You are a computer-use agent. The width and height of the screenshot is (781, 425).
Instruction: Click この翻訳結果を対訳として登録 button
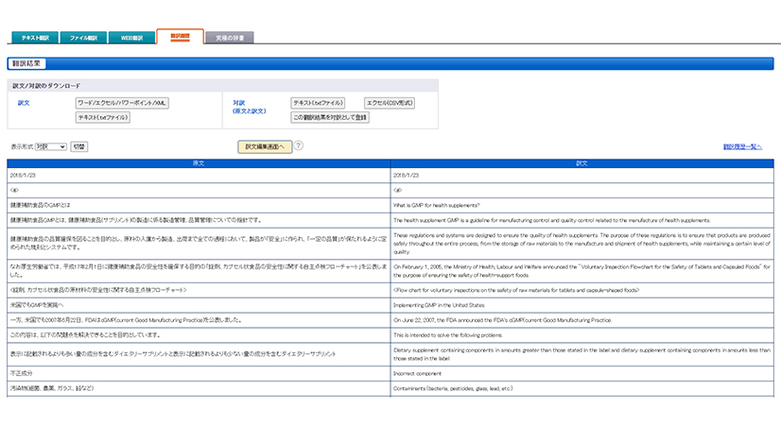coord(330,117)
